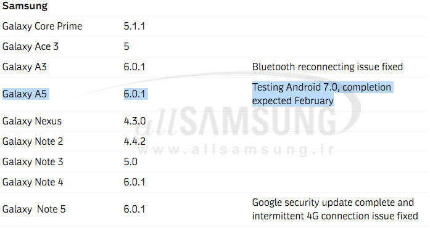Click version 4.4.2 for Galaxy Note 2
The height and width of the screenshot is (228, 430).
pyautogui.click(x=134, y=141)
